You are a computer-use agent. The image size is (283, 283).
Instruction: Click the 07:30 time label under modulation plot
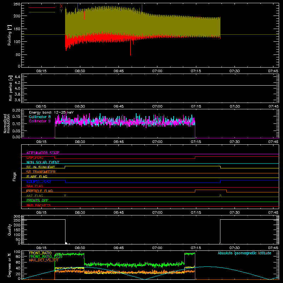pyautogui.click(x=235, y=142)
